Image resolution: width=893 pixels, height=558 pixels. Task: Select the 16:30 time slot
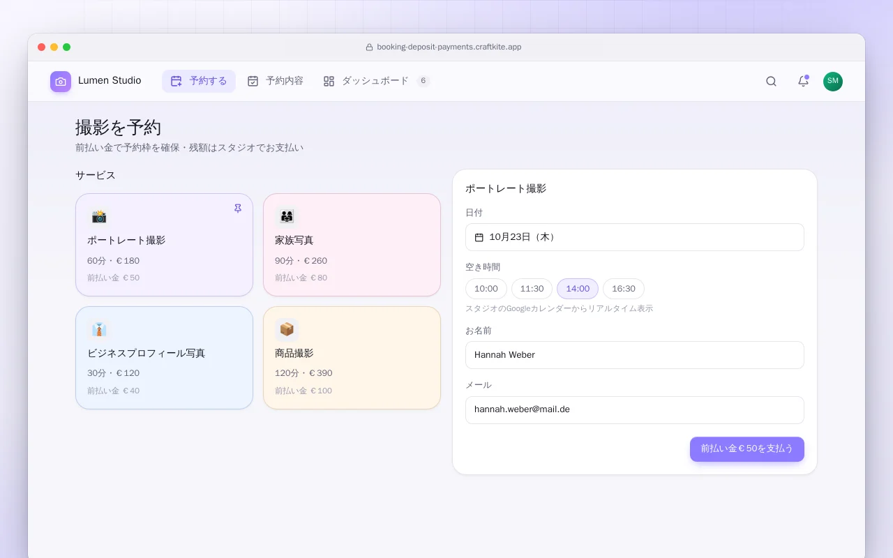tap(624, 289)
